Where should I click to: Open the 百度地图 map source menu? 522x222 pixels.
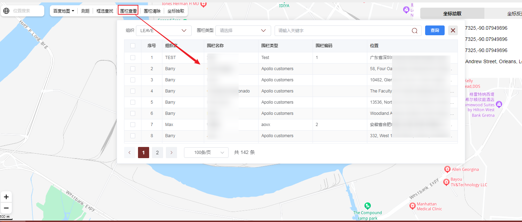tap(64, 11)
